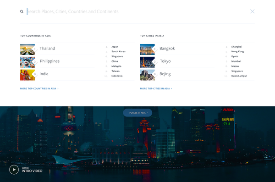Choose Kuala Lumpur from top cities

coord(239,76)
